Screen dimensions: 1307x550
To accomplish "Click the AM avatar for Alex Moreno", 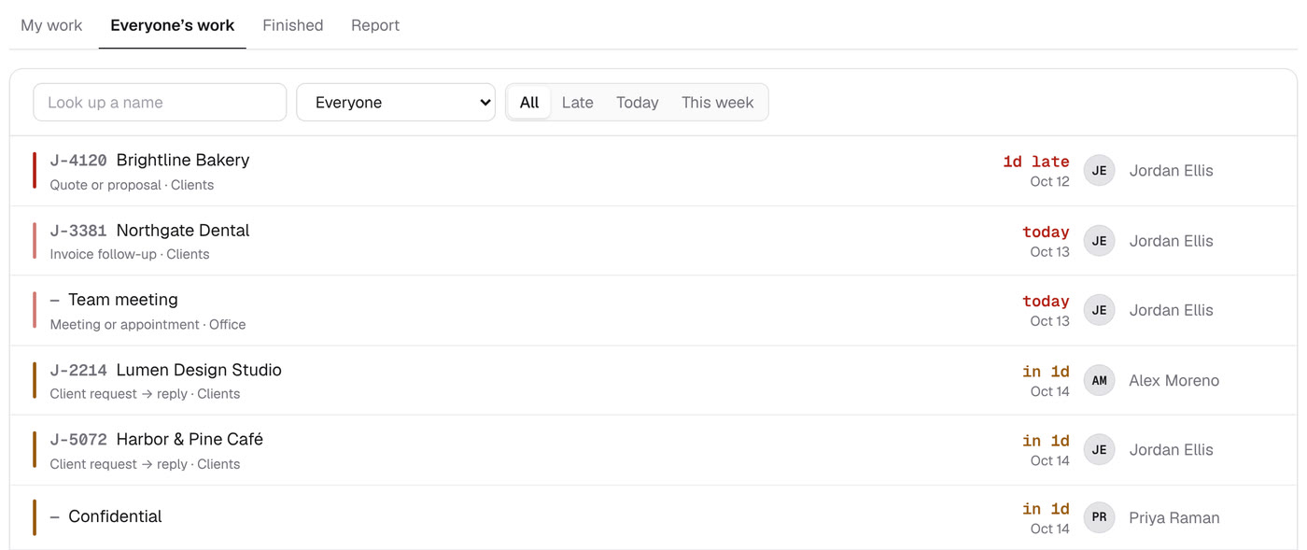I will click(1099, 380).
